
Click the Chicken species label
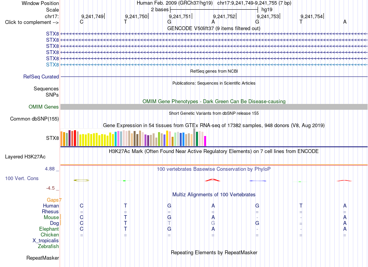50,235
